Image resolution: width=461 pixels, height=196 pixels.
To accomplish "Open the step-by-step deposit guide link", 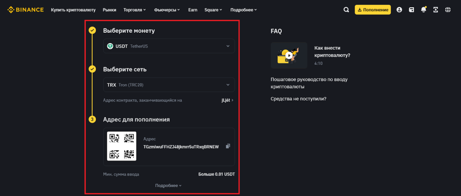I will coord(309,83).
